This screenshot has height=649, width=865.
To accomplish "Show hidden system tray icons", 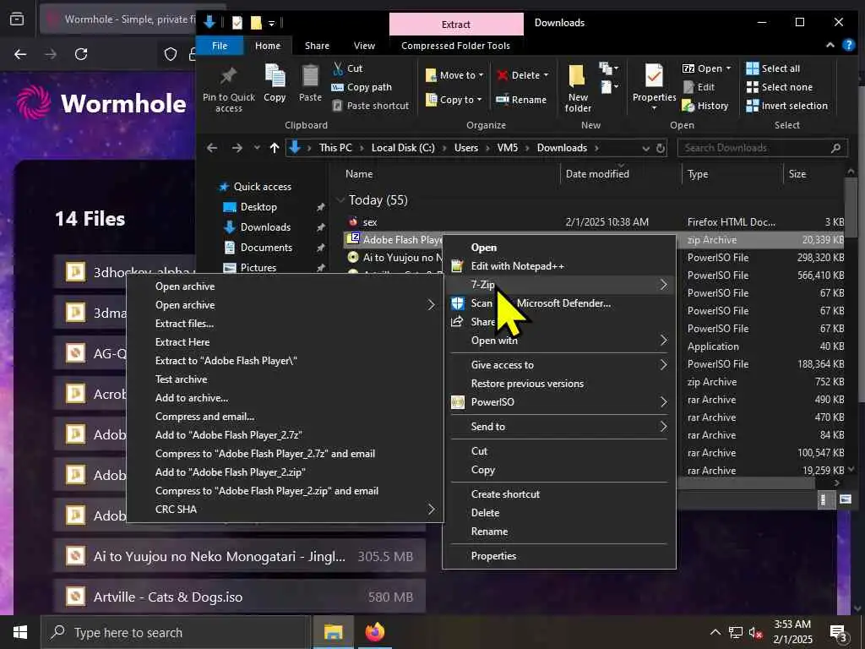I will click(x=715, y=632).
